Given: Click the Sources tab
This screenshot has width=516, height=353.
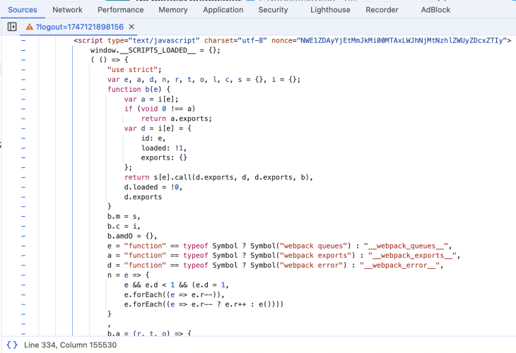Looking at the screenshot, I should 23,10.
